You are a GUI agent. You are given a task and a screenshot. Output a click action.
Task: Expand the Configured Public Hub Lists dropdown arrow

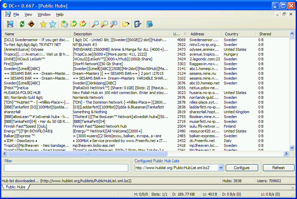221,168
